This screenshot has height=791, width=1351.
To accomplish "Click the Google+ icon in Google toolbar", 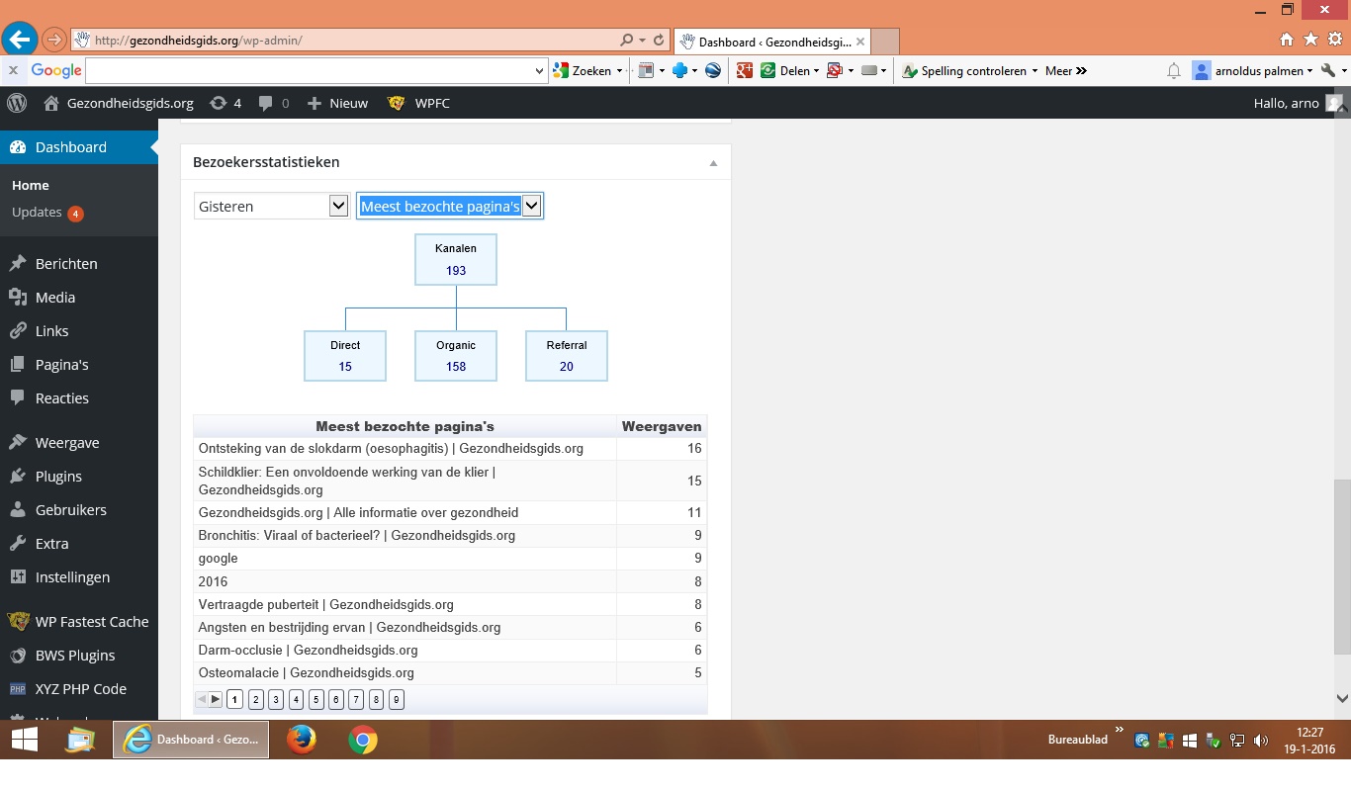I will point(744,70).
